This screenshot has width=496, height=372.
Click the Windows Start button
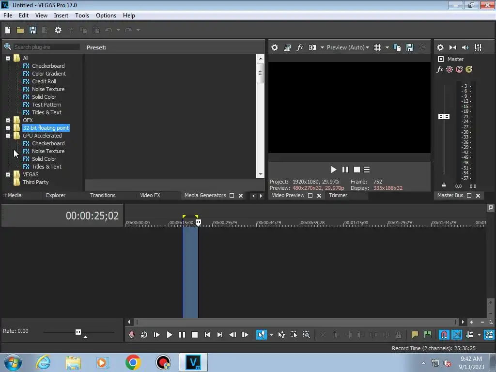[x=13, y=362]
